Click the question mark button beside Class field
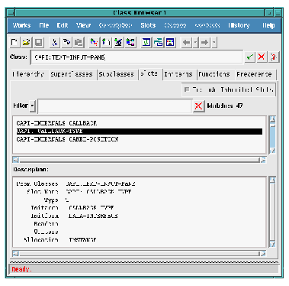Screen dimensions: 289x286 click(x=274, y=57)
